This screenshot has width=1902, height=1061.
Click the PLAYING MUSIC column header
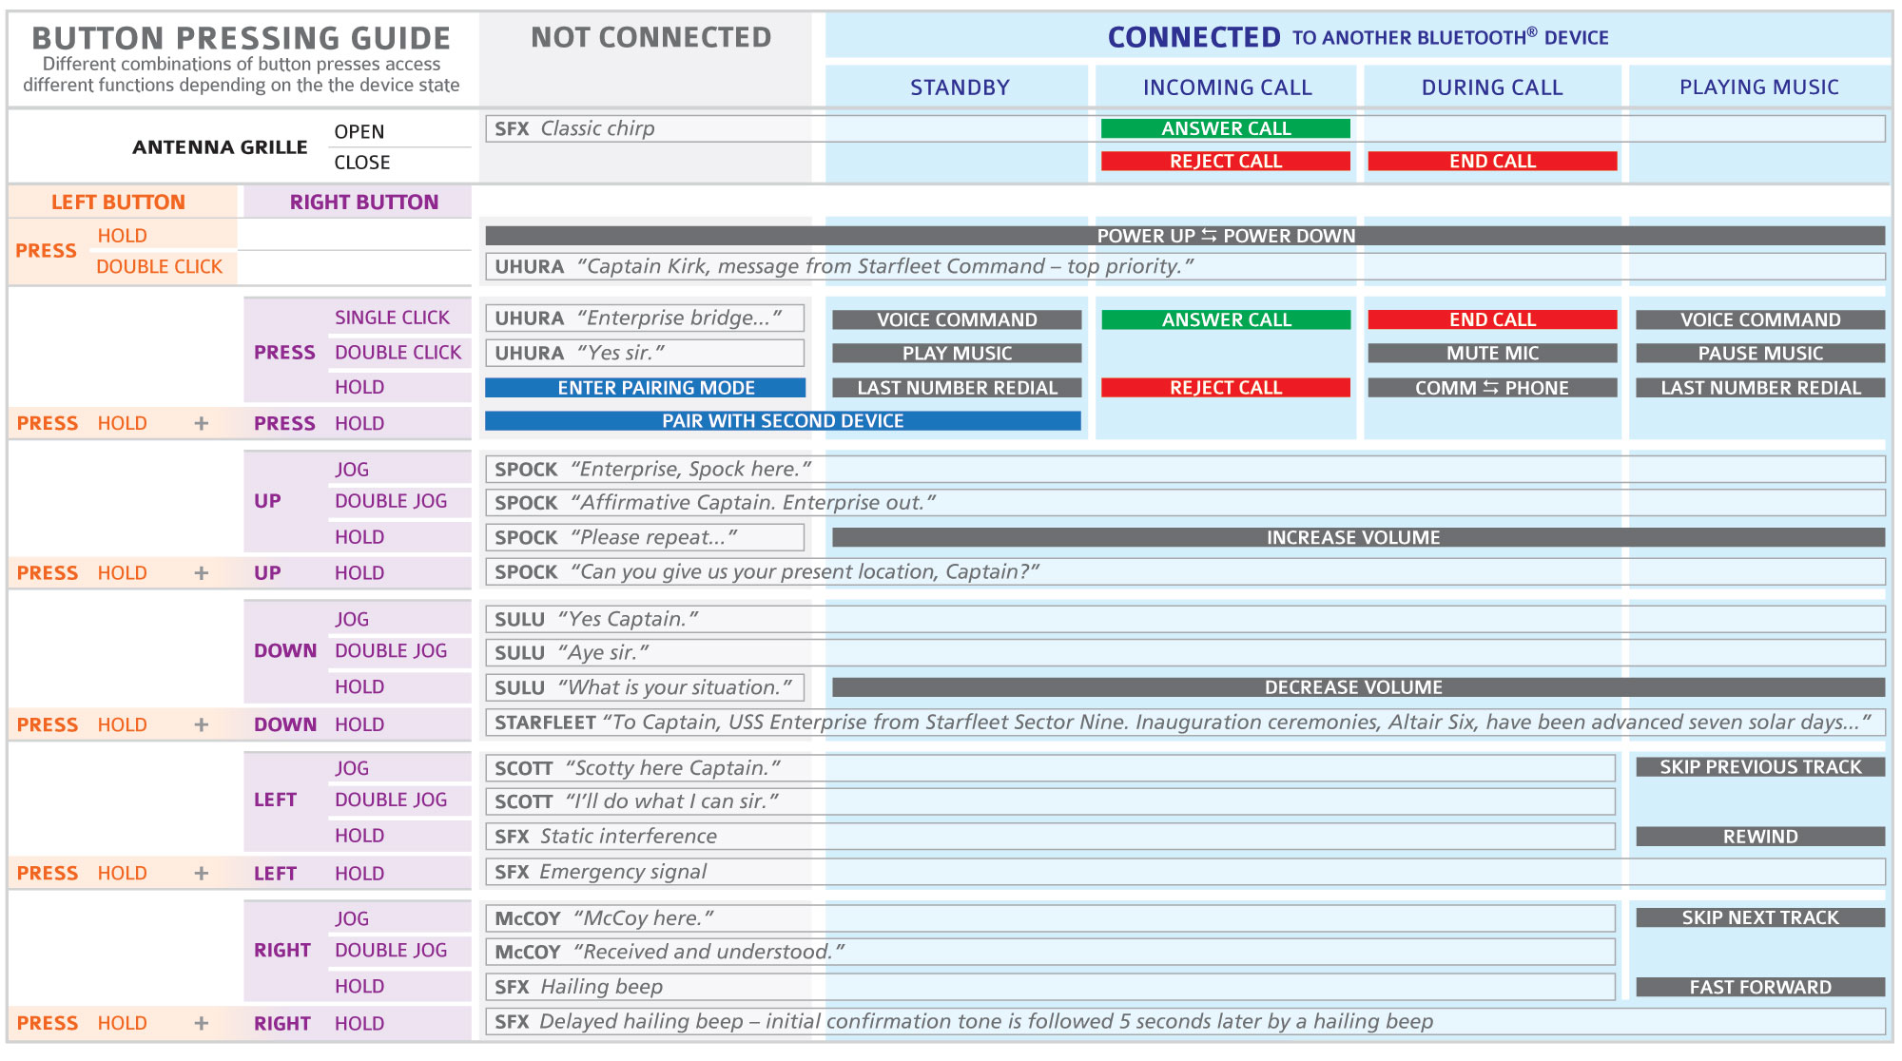1759,87
